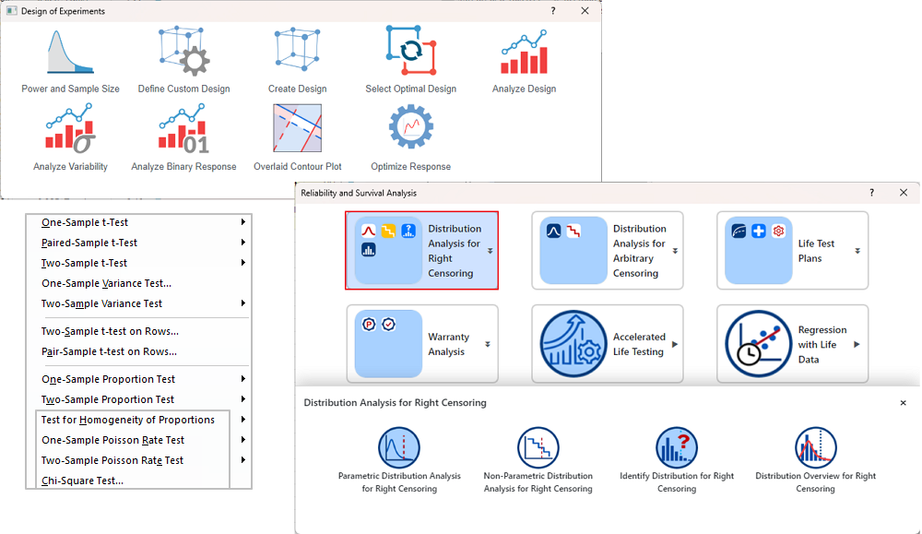
Task: Close Reliability and Survival Analysis dialog
Action: pos(904,193)
